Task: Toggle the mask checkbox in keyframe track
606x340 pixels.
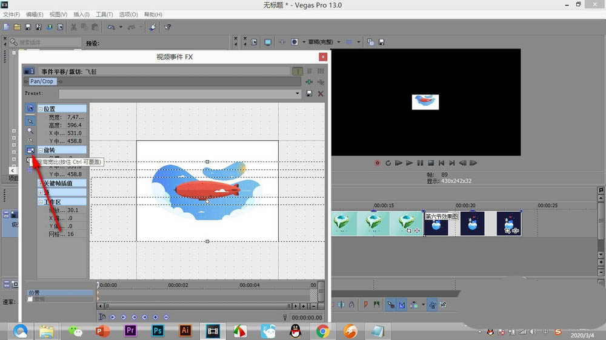Action: 30,299
